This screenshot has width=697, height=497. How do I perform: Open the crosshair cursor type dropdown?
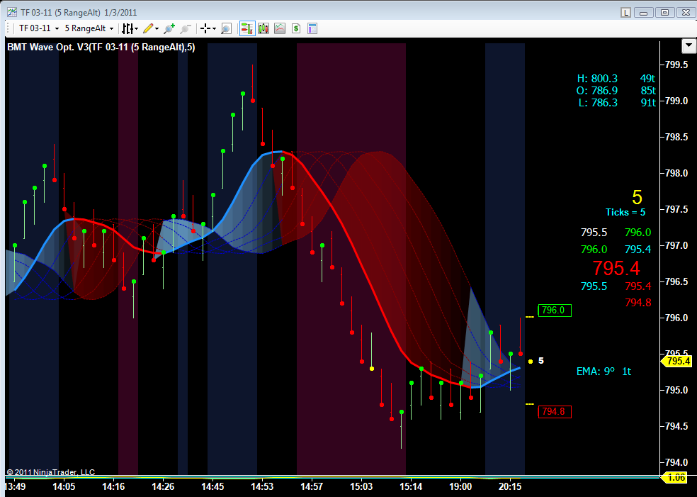(x=208, y=29)
